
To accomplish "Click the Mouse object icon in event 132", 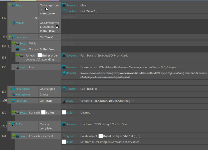I will pos(13,23).
